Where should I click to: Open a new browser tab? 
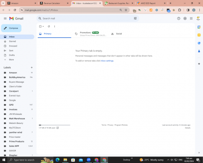(x=171, y=3)
